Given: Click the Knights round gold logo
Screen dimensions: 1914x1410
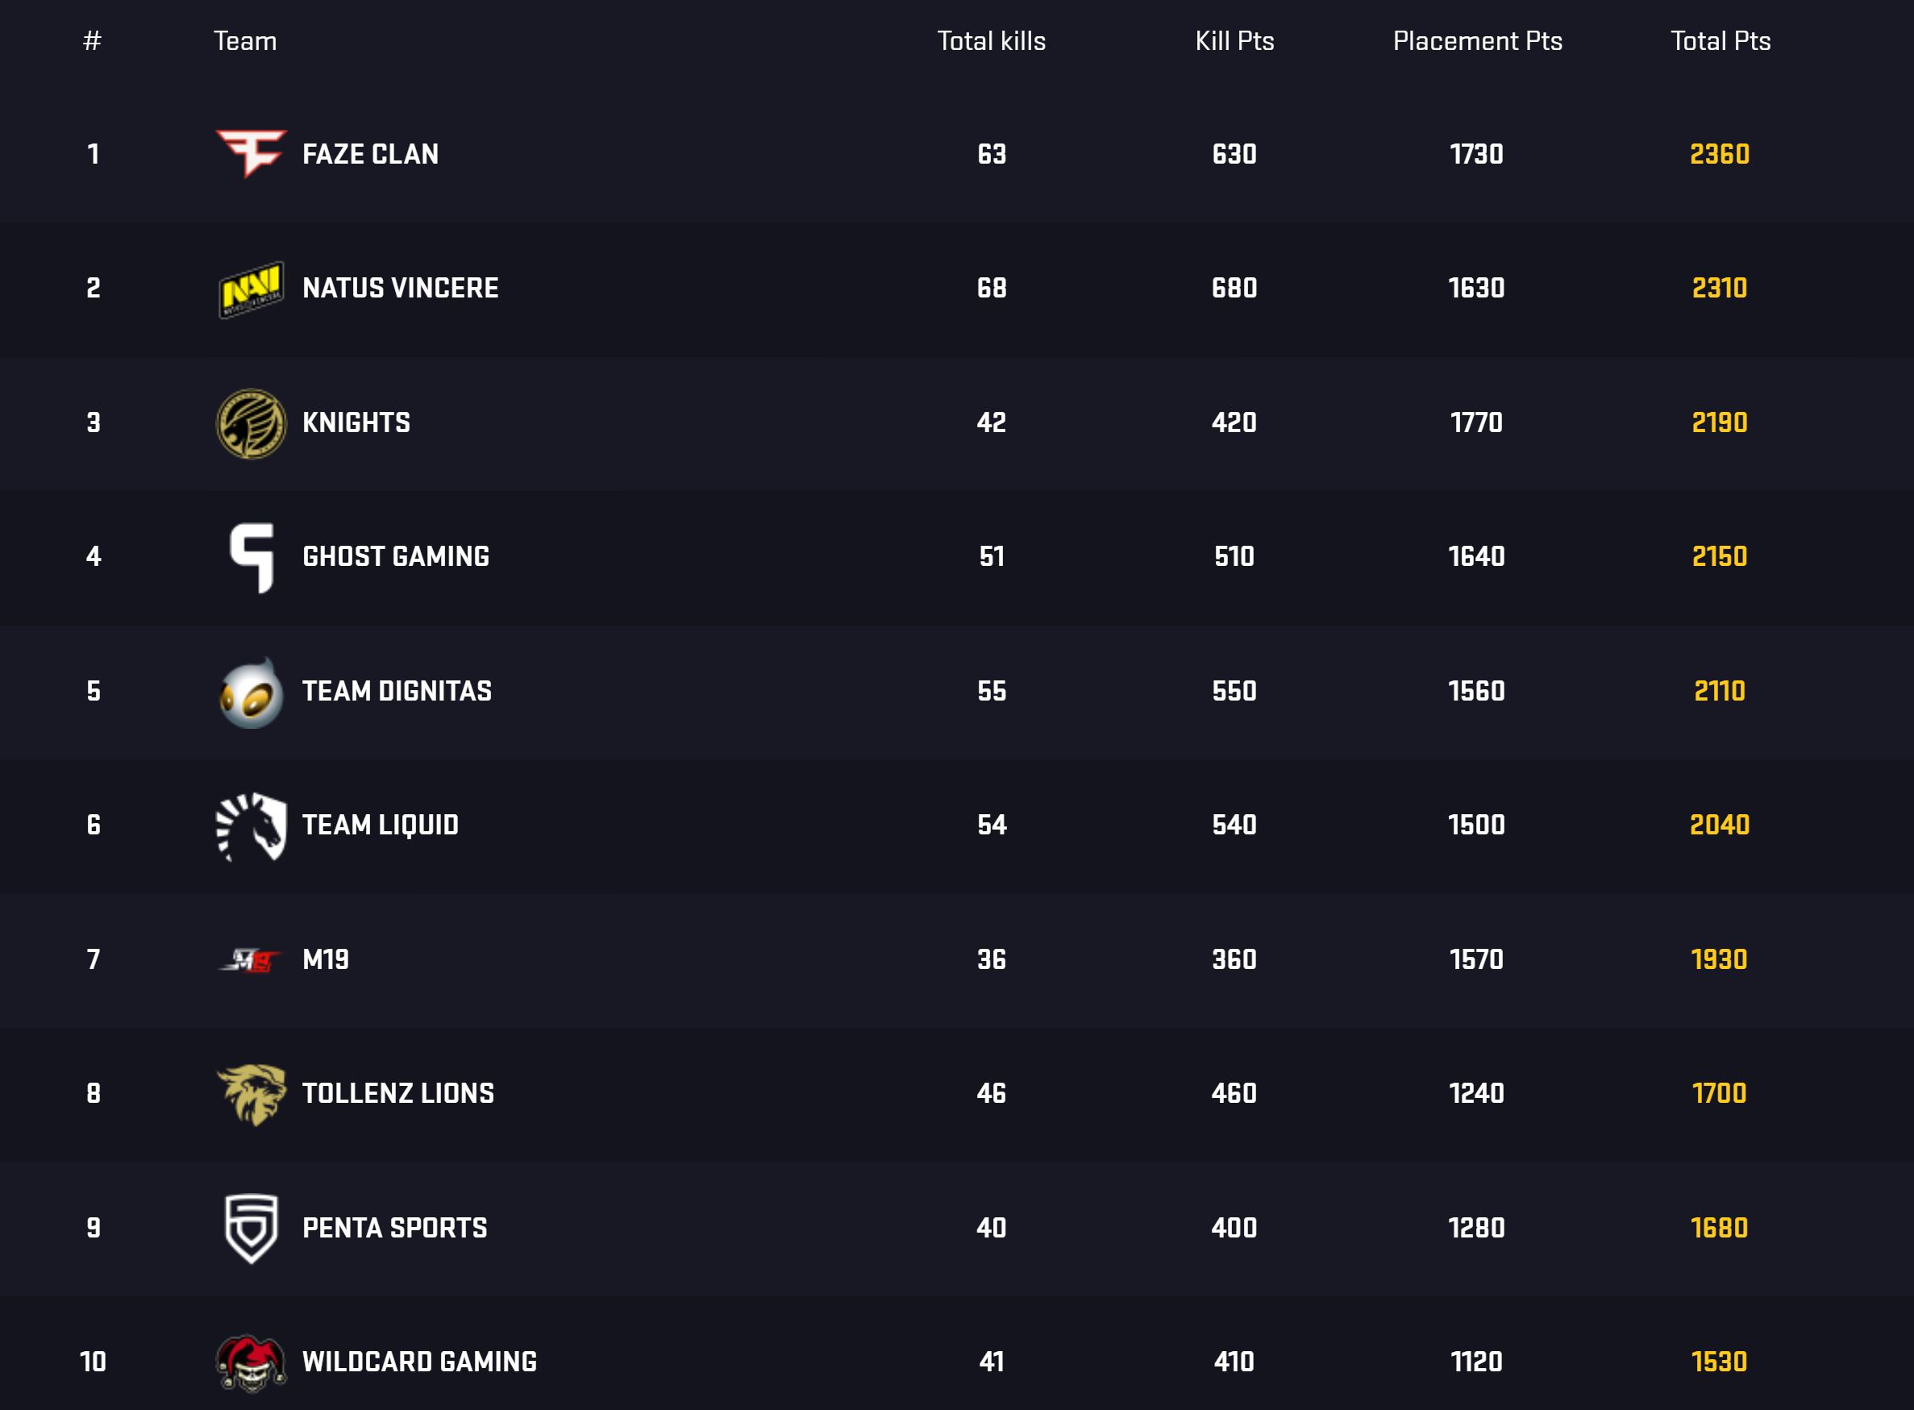Looking at the screenshot, I should click(251, 423).
